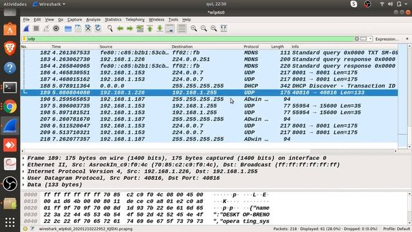Restart the current capture

46,28
